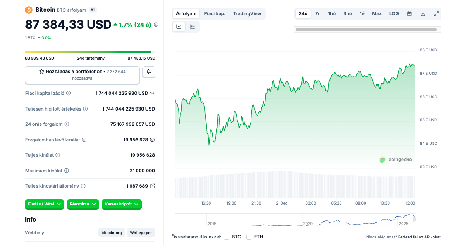Open Piaci kapitalizáció info icon
The image size is (454, 245).
coord(69,93)
